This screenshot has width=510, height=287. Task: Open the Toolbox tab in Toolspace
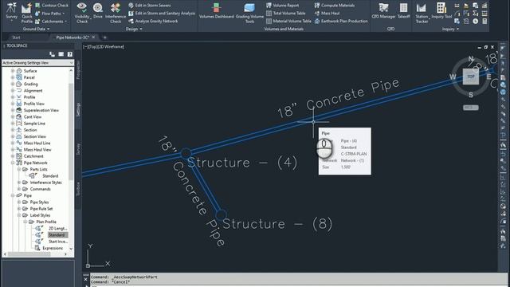click(78, 189)
